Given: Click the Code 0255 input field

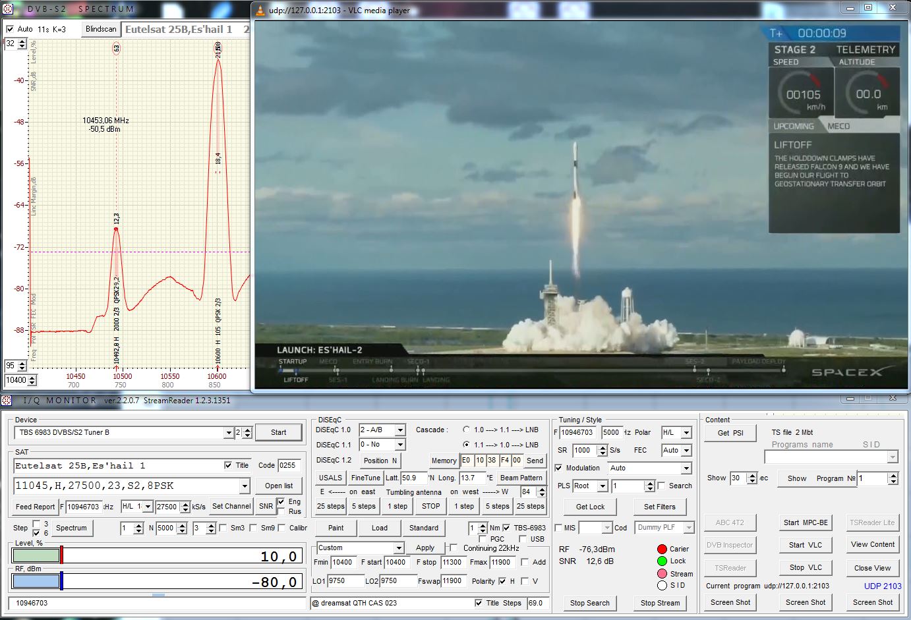Looking at the screenshot, I should [x=289, y=465].
